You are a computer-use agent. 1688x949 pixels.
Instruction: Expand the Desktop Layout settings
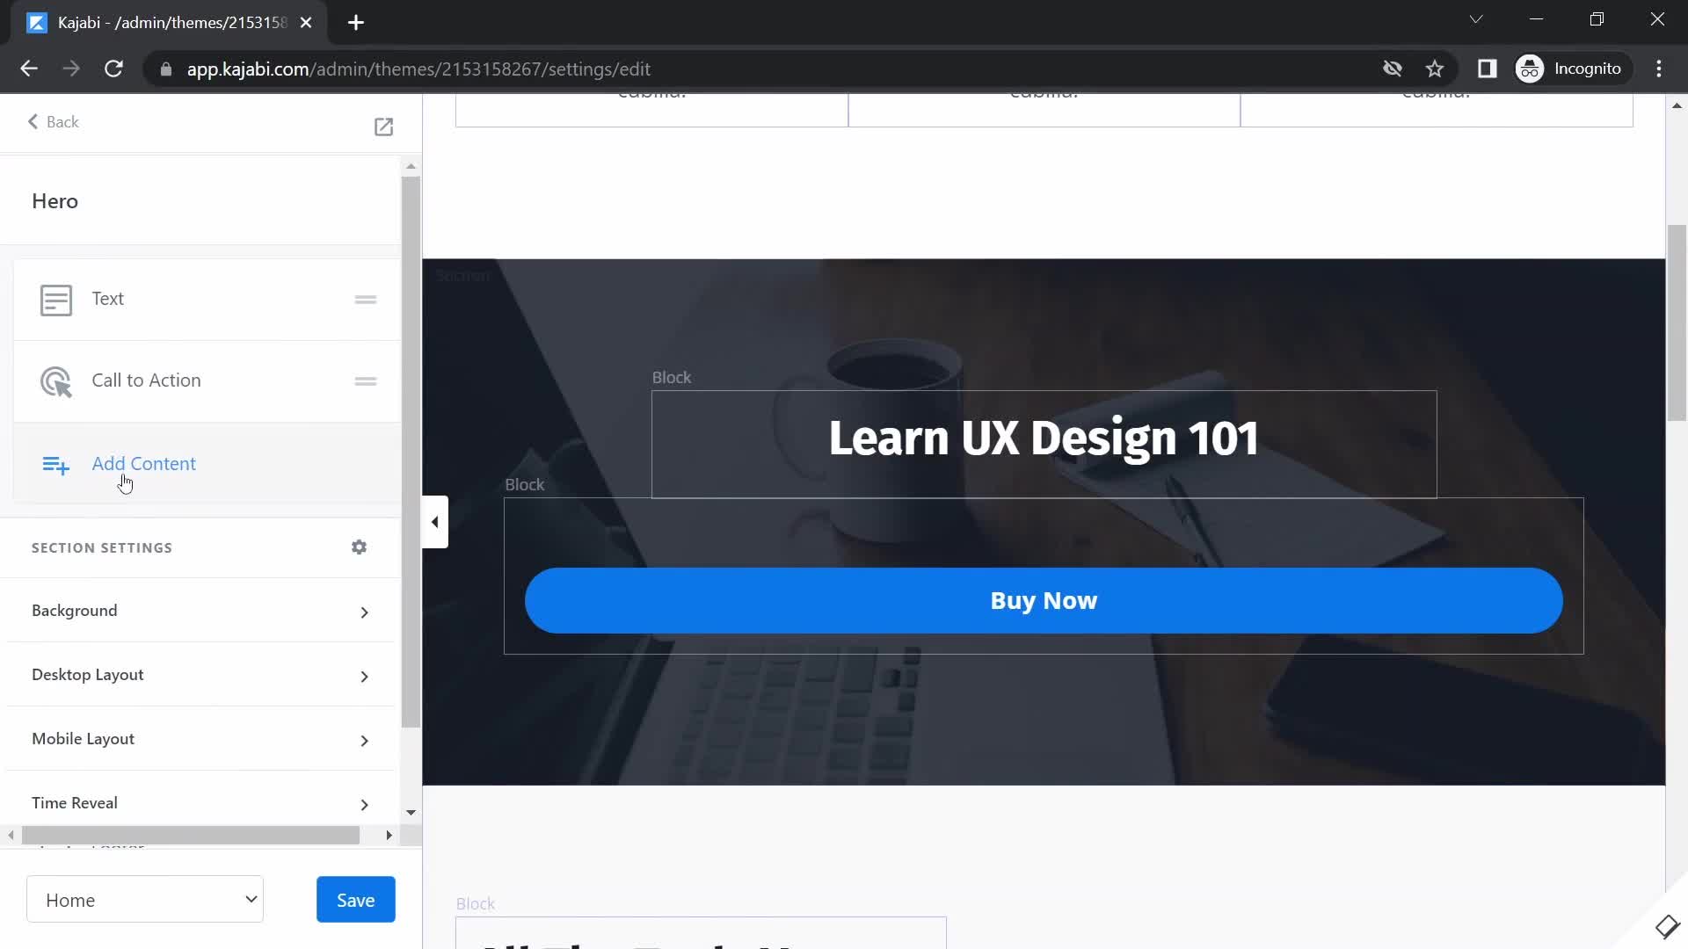click(x=200, y=675)
